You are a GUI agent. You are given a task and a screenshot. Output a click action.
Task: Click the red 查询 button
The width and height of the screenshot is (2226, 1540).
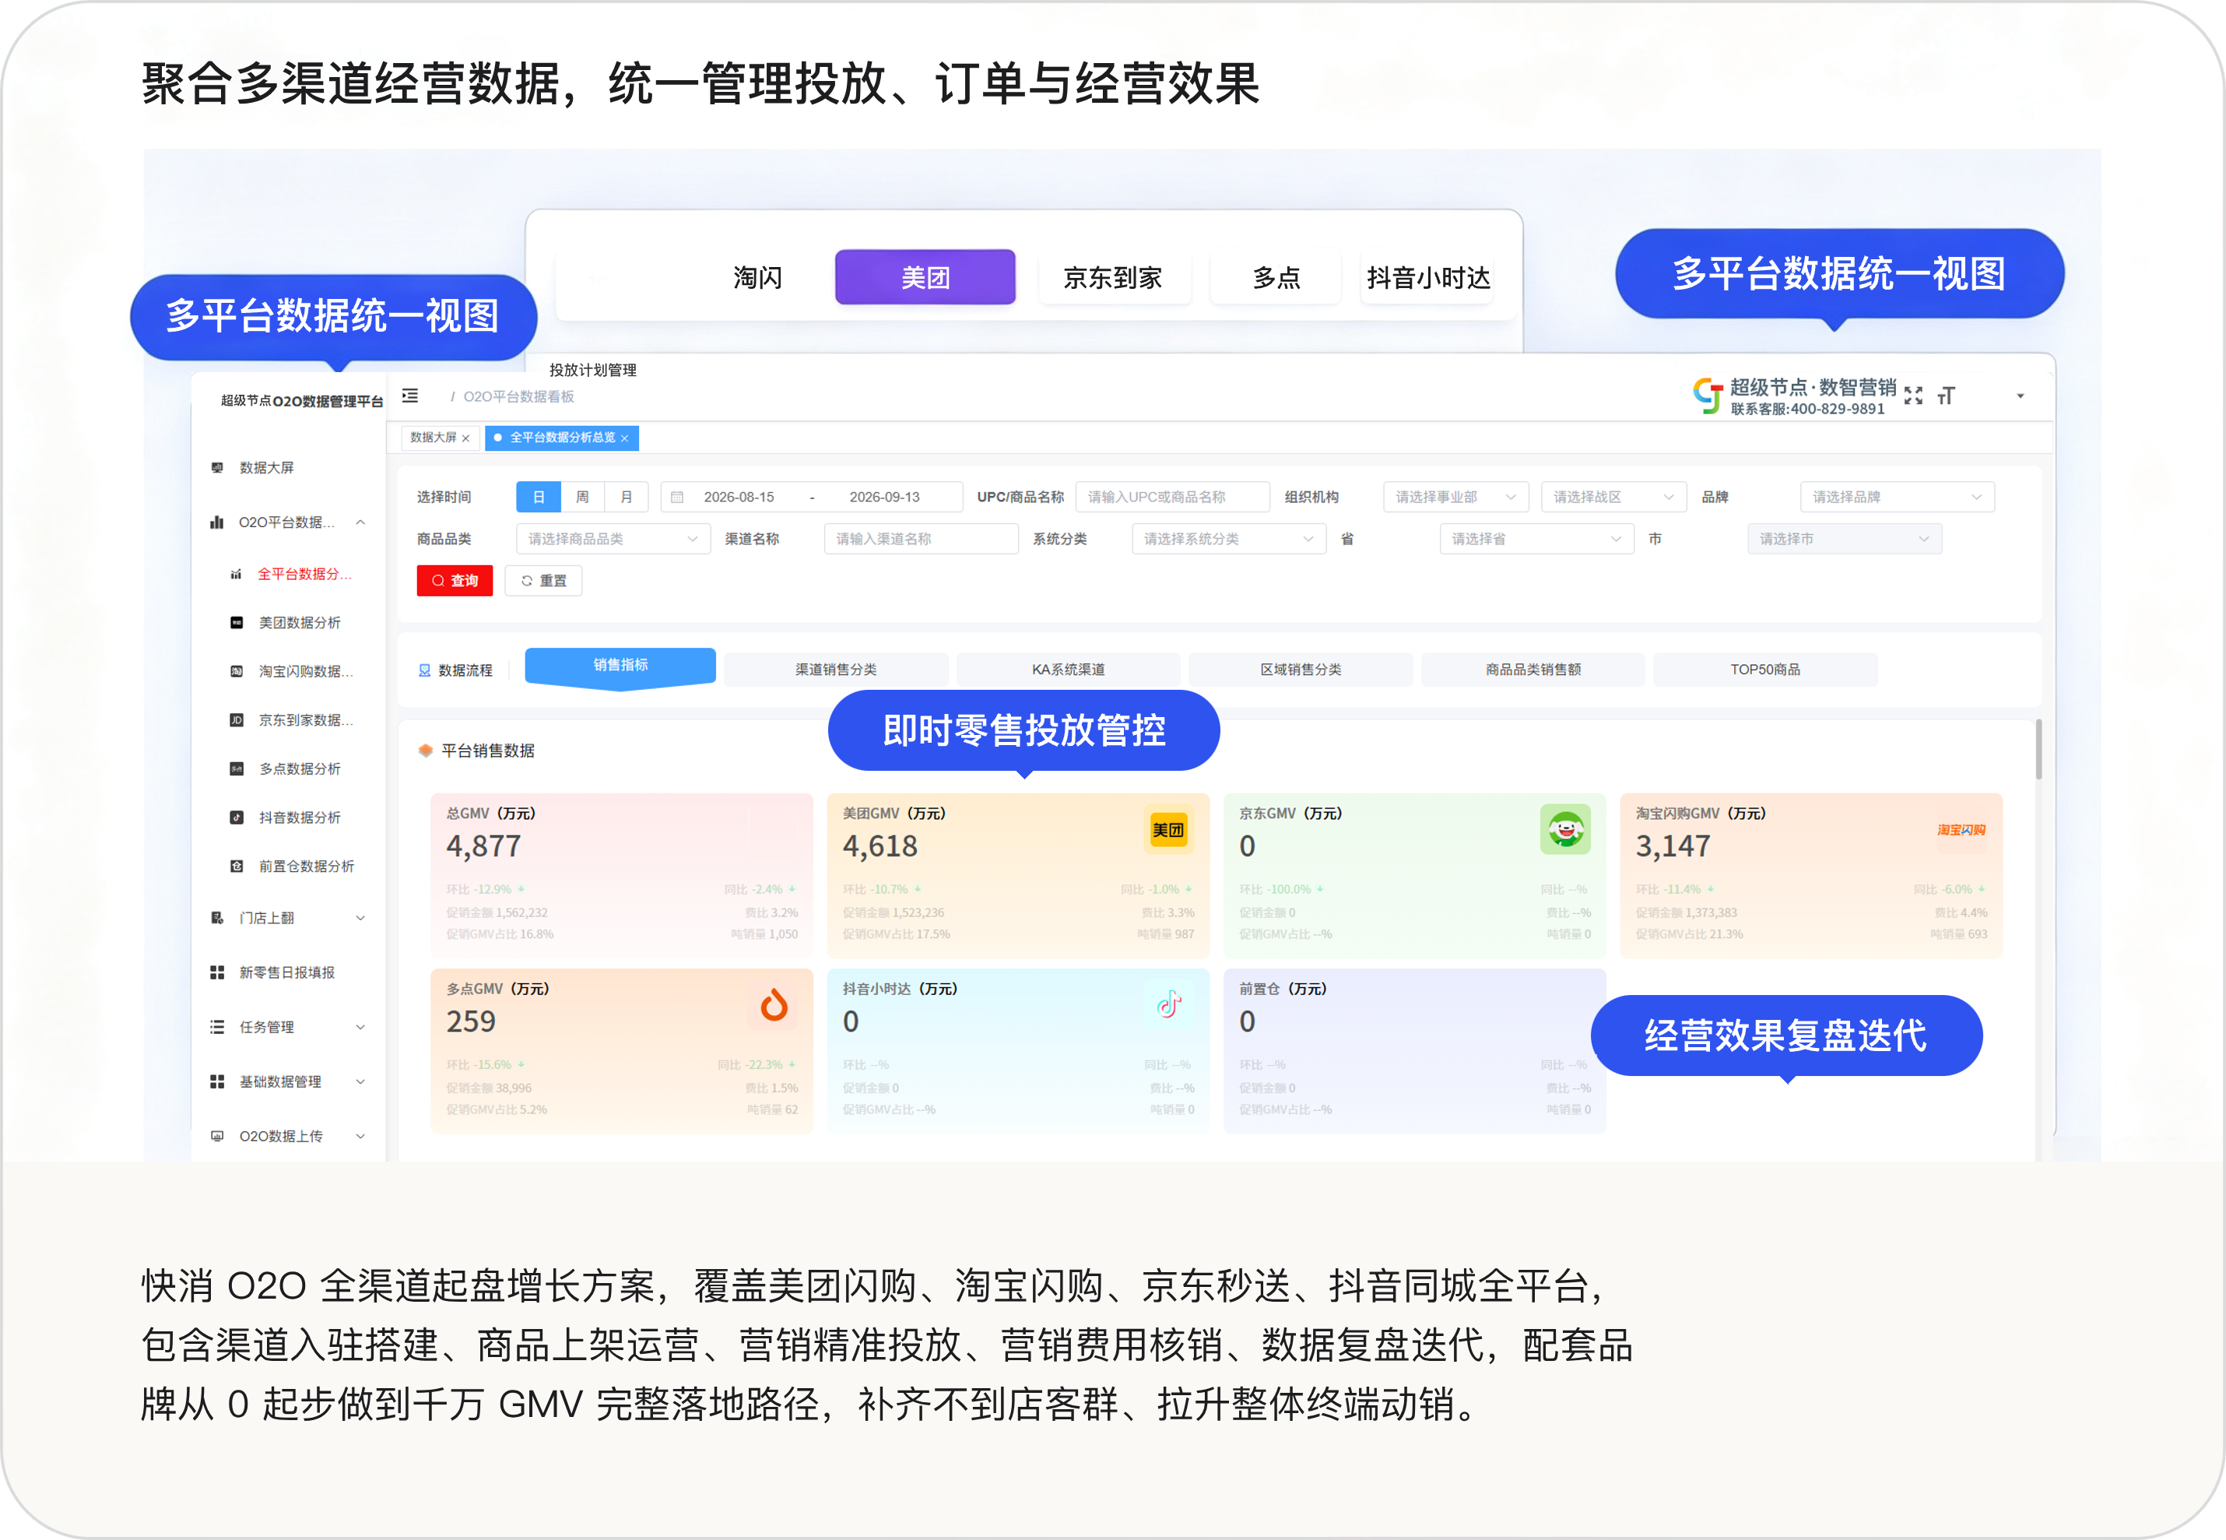pyautogui.click(x=455, y=581)
